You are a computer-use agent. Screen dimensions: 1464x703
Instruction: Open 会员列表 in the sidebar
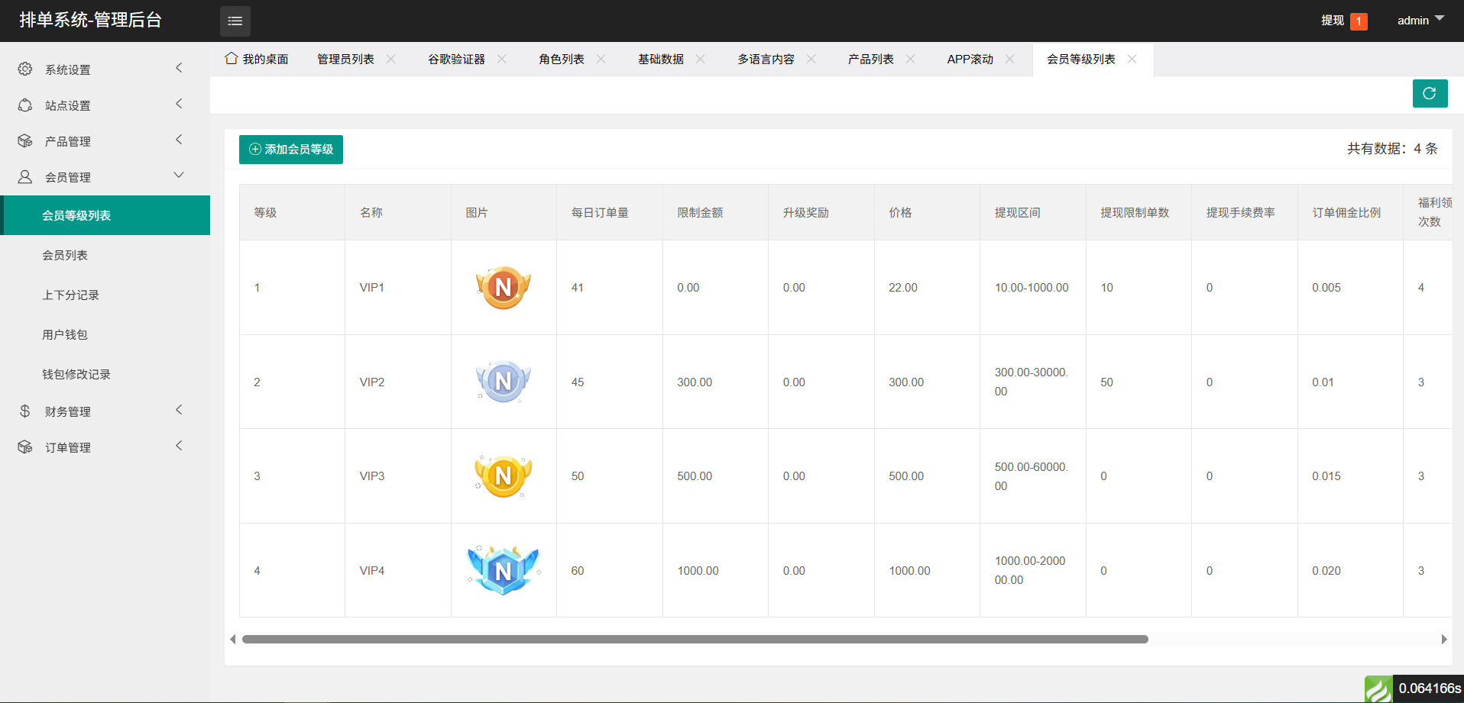(65, 255)
